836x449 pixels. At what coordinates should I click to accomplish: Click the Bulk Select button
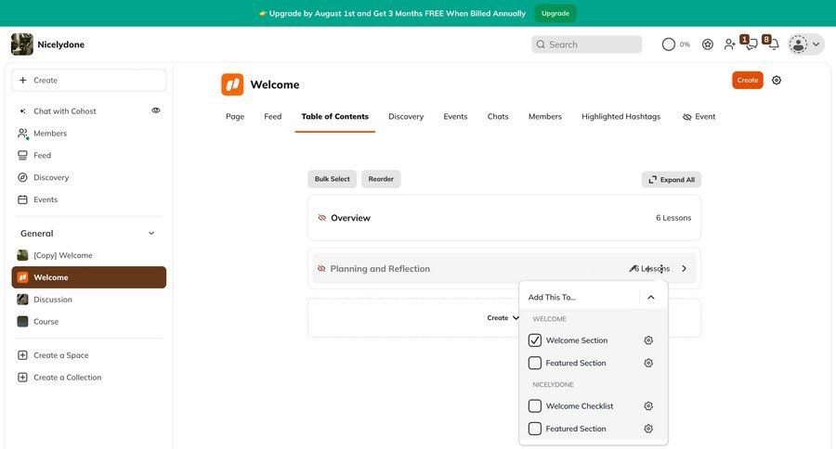(333, 179)
